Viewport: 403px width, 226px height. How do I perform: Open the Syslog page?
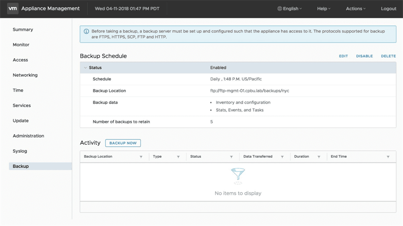[x=20, y=151]
